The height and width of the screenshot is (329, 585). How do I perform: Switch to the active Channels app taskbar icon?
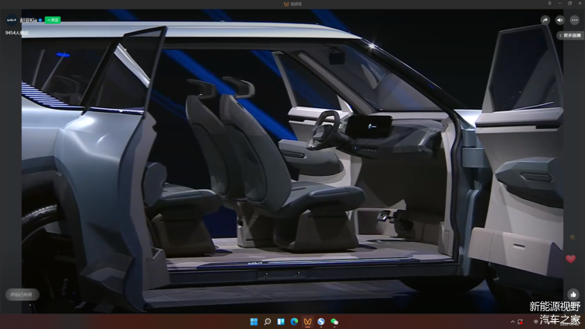[x=307, y=321]
